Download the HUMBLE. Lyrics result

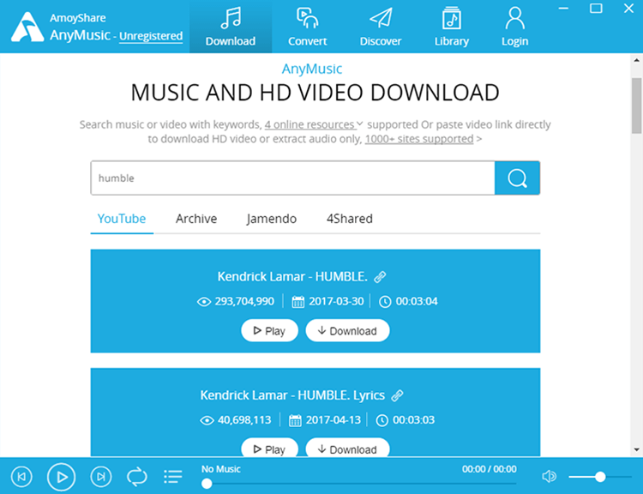(x=347, y=448)
